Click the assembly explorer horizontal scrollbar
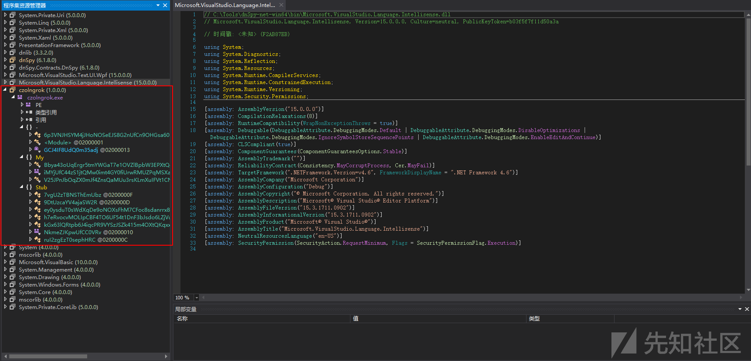Screen dimensions: 751x361 86,356
